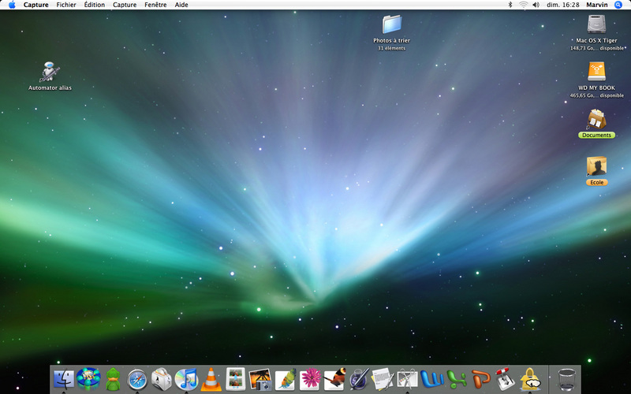
Task: Open the Aide menu
Action: click(181, 5)
